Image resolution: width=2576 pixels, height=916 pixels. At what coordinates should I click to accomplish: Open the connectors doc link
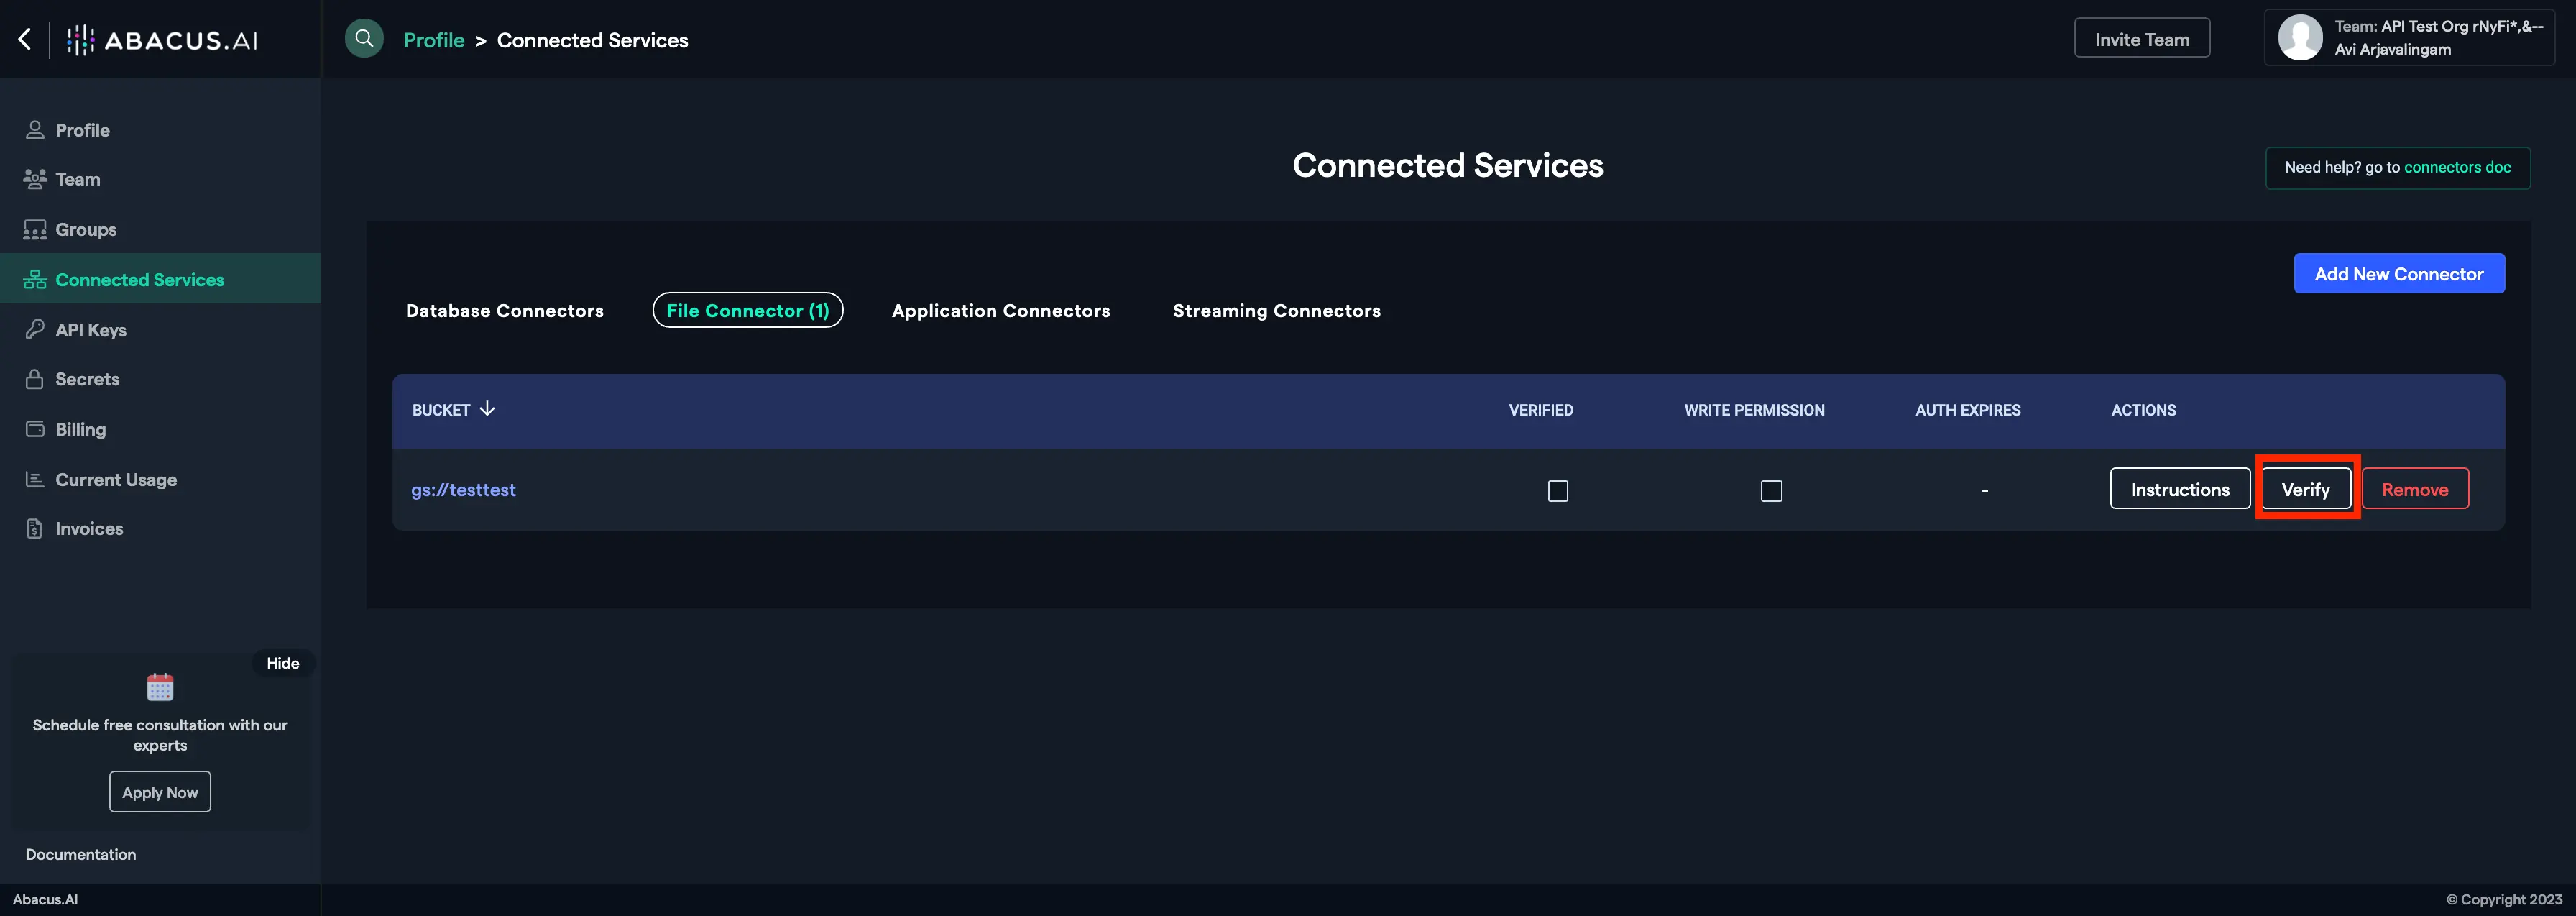pos(2457,167)
